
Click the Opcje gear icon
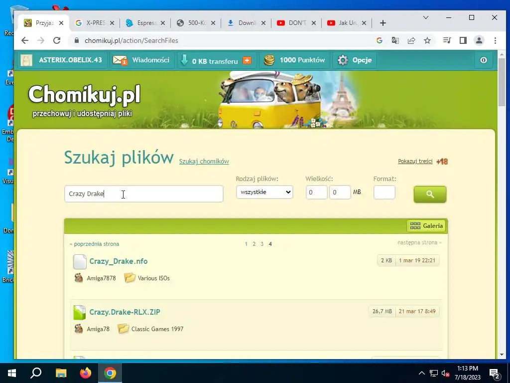pos(343,60)
